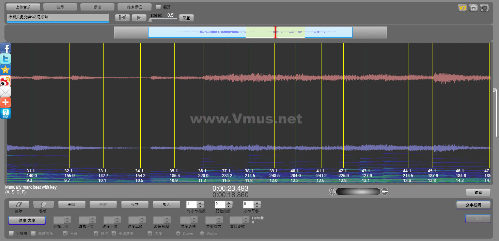Click the email envelope share icon
The image size is (499, 241).
(x=6, y=92)
